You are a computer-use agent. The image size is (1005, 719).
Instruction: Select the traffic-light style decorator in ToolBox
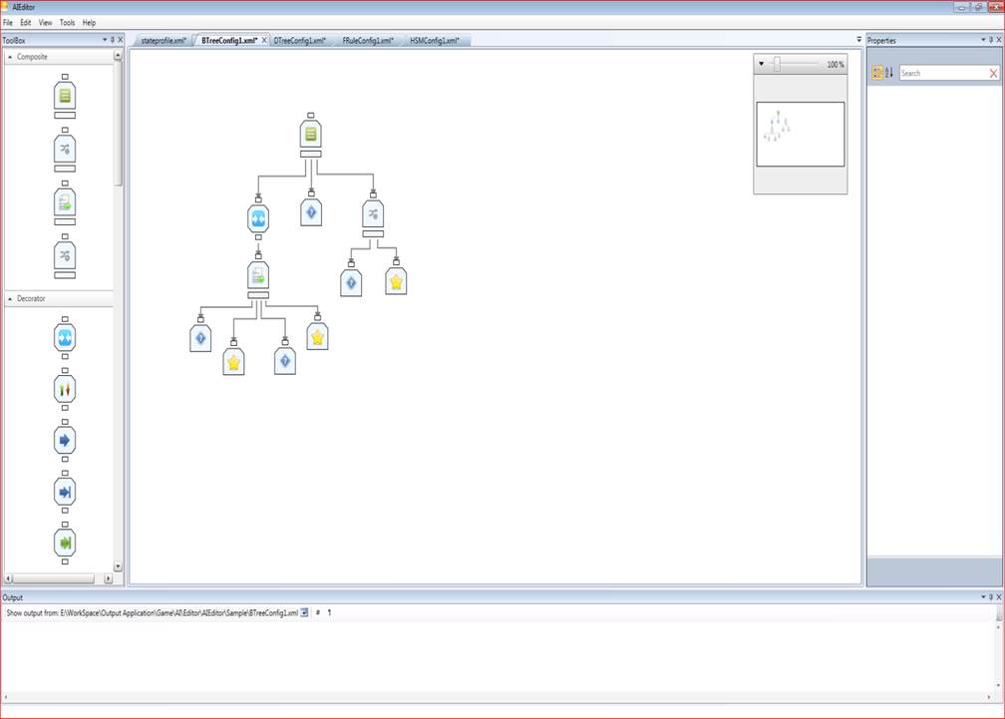pos(65,389)
